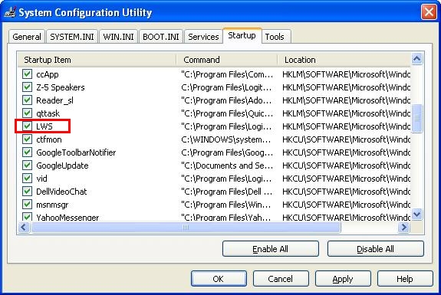The height and width of the screenshot is (295, 441).
Task: Click the vertical scrollbar up arrow
Action: (x=416, y=59)
